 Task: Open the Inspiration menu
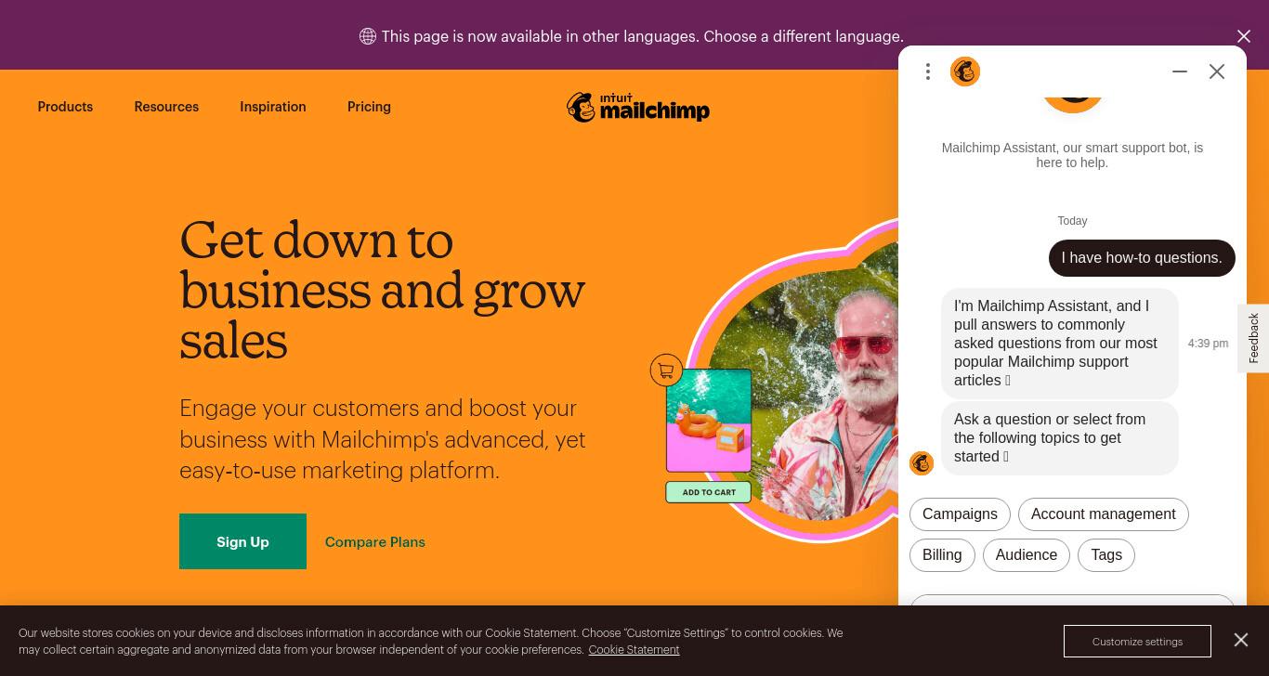(x=273, y=107)
